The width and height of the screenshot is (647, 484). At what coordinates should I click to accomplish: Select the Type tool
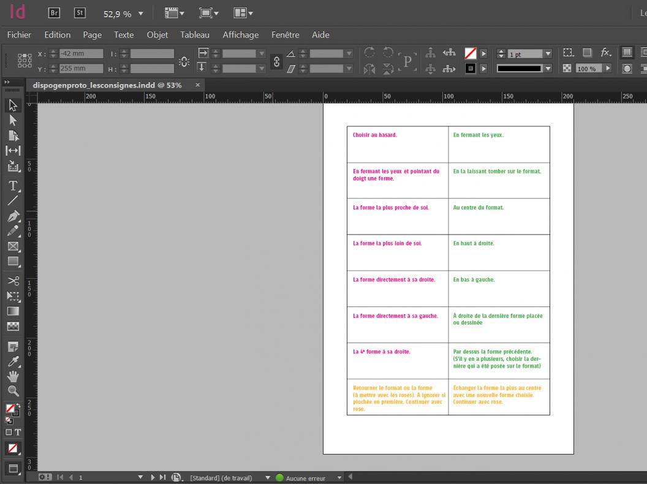(x=13, y=186)
